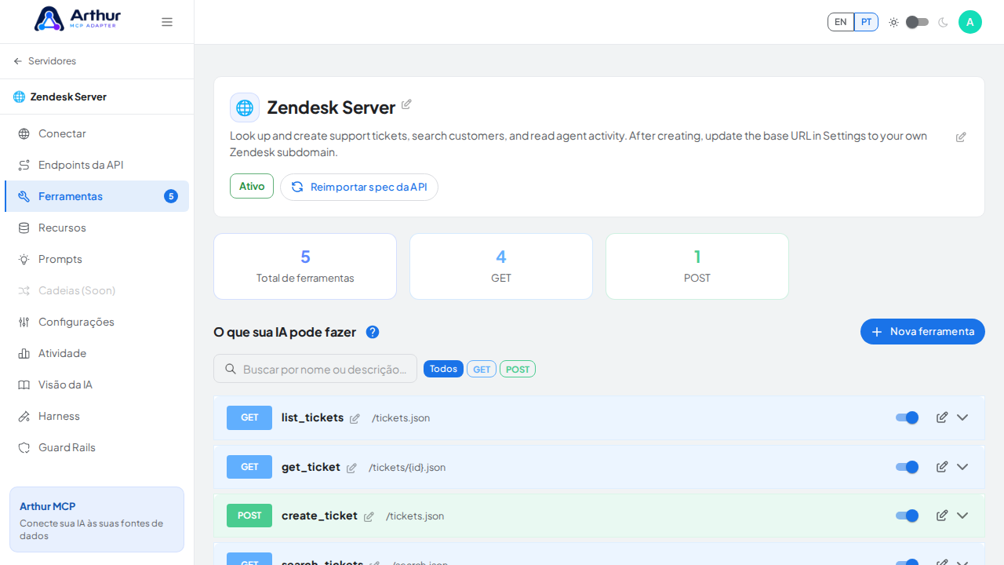Click the Ferramentas count badge 5

[171, 196]
